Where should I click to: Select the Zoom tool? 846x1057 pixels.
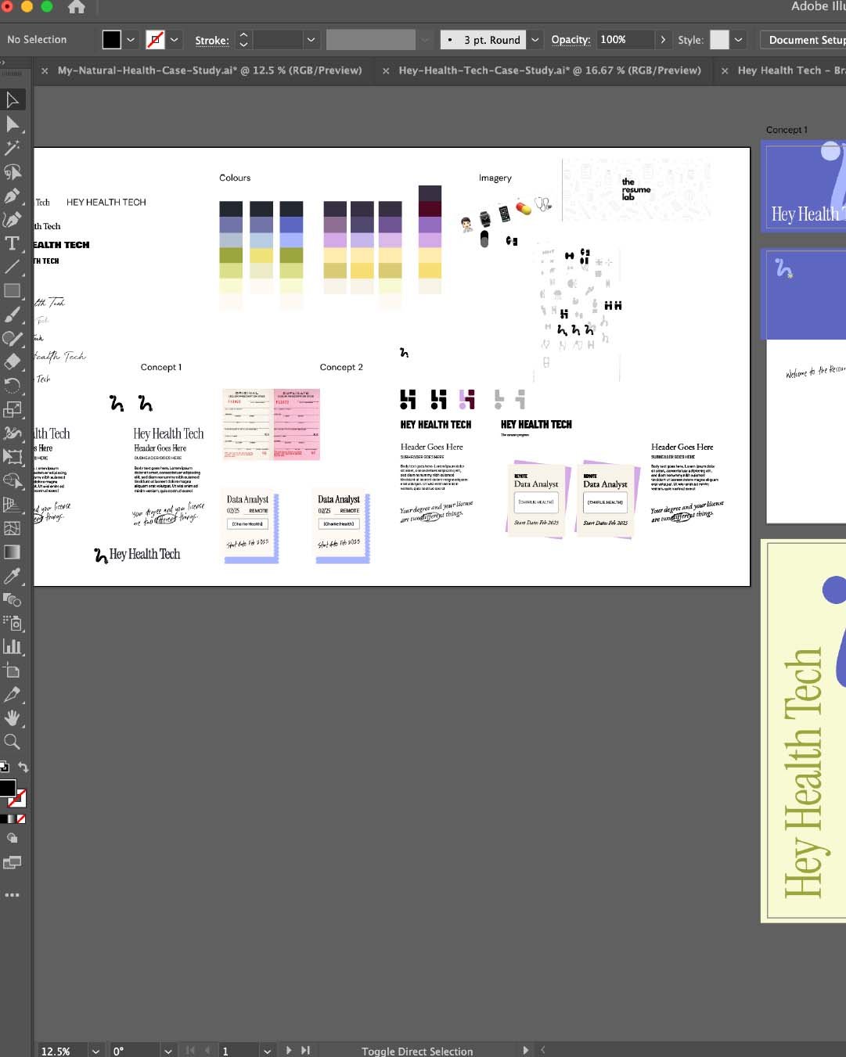tap(13, 742)
